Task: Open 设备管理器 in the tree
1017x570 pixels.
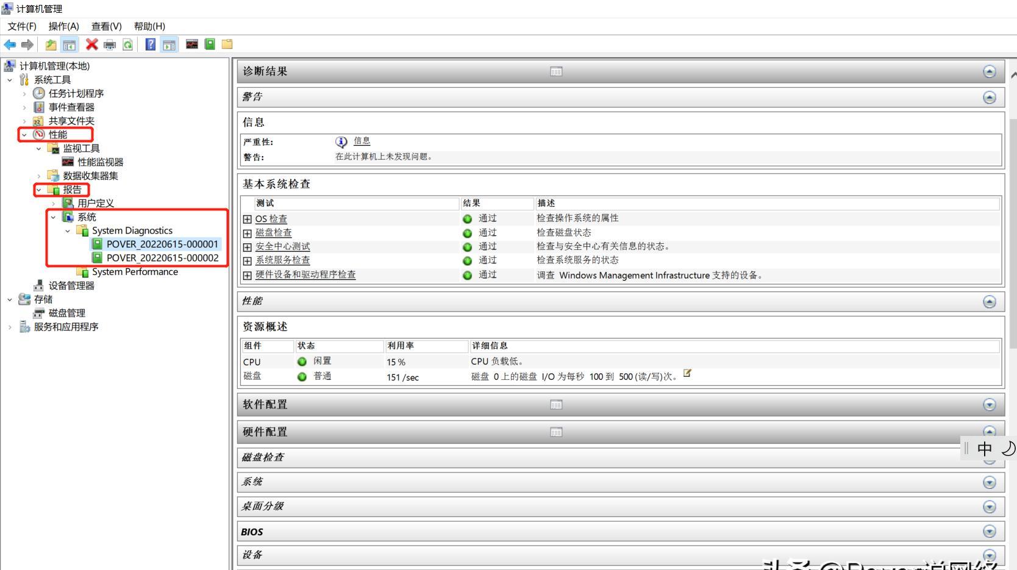Action: (71, 285)
